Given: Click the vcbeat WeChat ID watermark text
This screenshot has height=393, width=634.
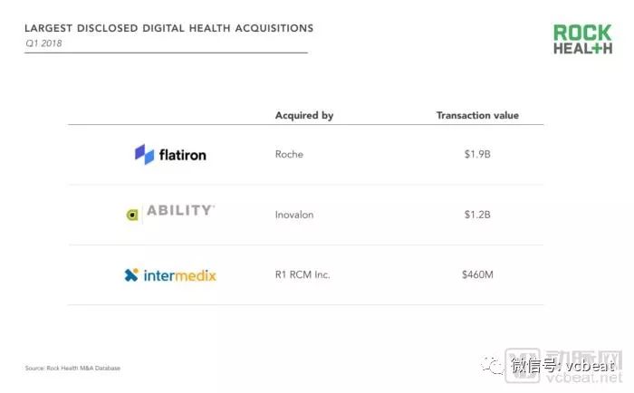Looking at the screenshot, I should [562, 365].
